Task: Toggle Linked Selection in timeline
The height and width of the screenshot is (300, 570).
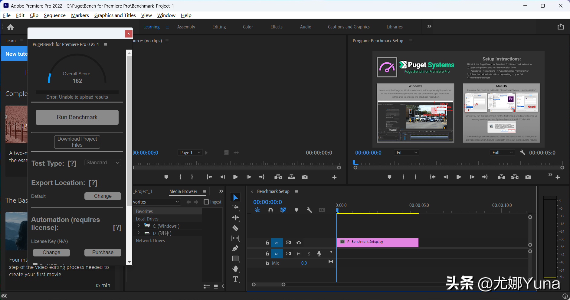Action: [x=283, y=210]
